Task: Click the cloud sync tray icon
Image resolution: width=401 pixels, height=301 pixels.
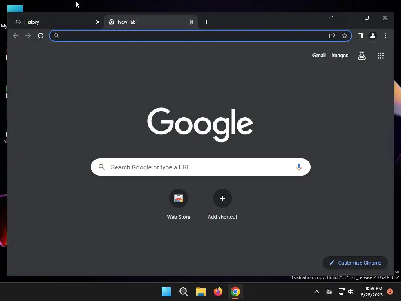Action: click(x=329, y=292)
